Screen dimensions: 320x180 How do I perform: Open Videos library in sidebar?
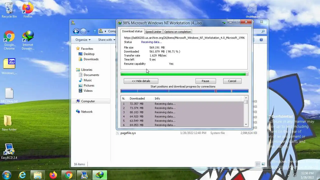click(x=85, y=91)
